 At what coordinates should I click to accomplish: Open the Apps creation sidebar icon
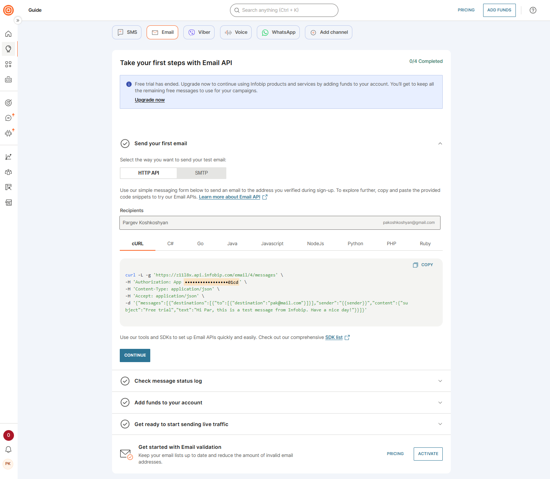(8, 64)
